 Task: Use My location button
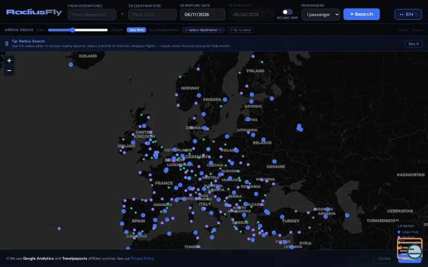click(241, 30)
